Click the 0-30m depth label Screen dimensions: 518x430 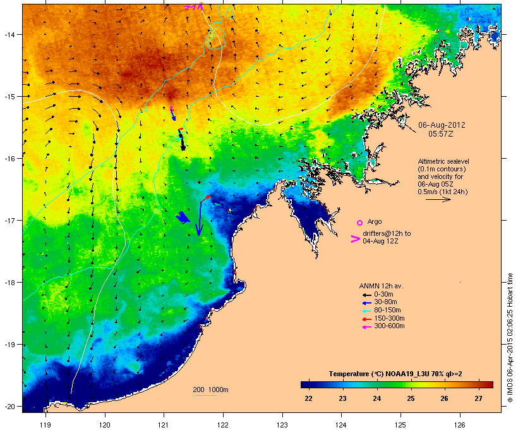(x=383, y=295)
